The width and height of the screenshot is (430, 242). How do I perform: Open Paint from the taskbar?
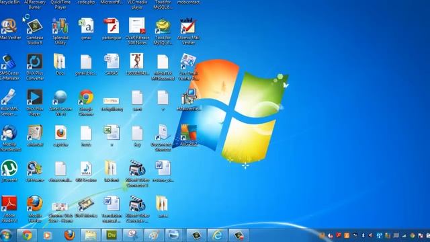tap(154, 235)
